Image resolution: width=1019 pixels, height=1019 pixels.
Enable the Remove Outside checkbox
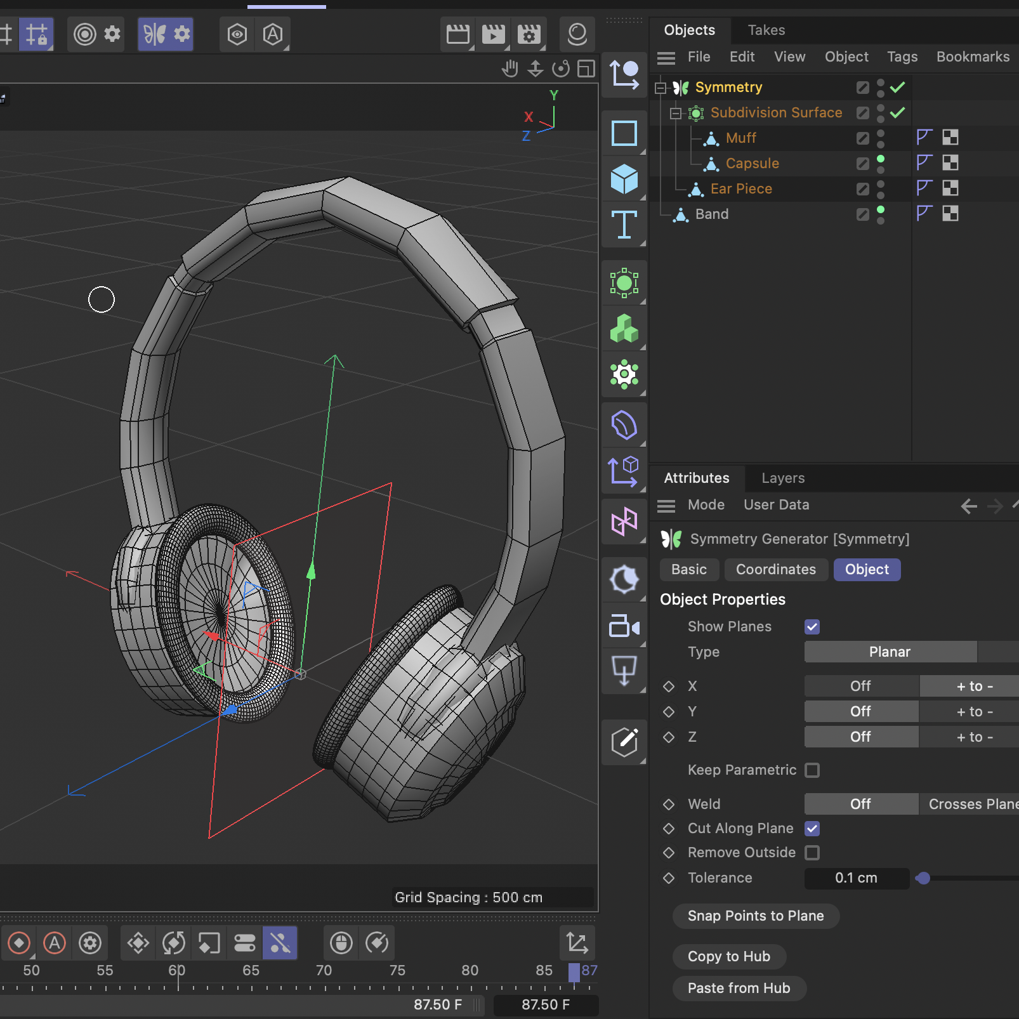pos(812,852)
